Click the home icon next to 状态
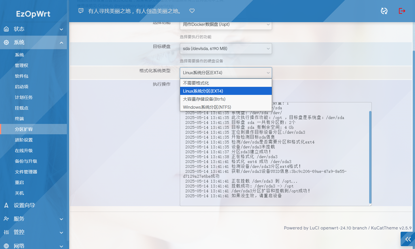Viewport: 415px width, 249px height. click(x=6, y=29)
